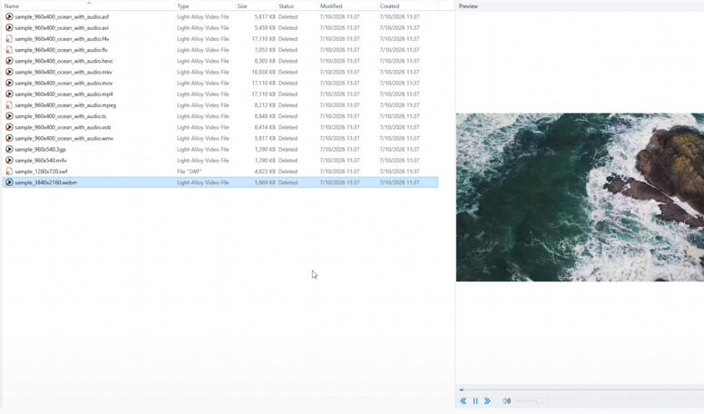The height and width of the screenshot is (414, 704).
Task: Click the File "SWF" type cell
Action: 190,172
